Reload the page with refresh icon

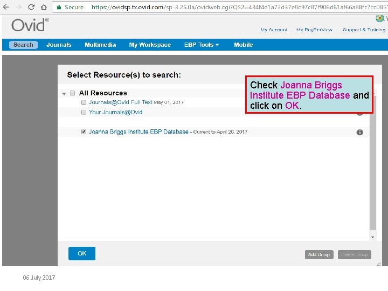(31, 7)
